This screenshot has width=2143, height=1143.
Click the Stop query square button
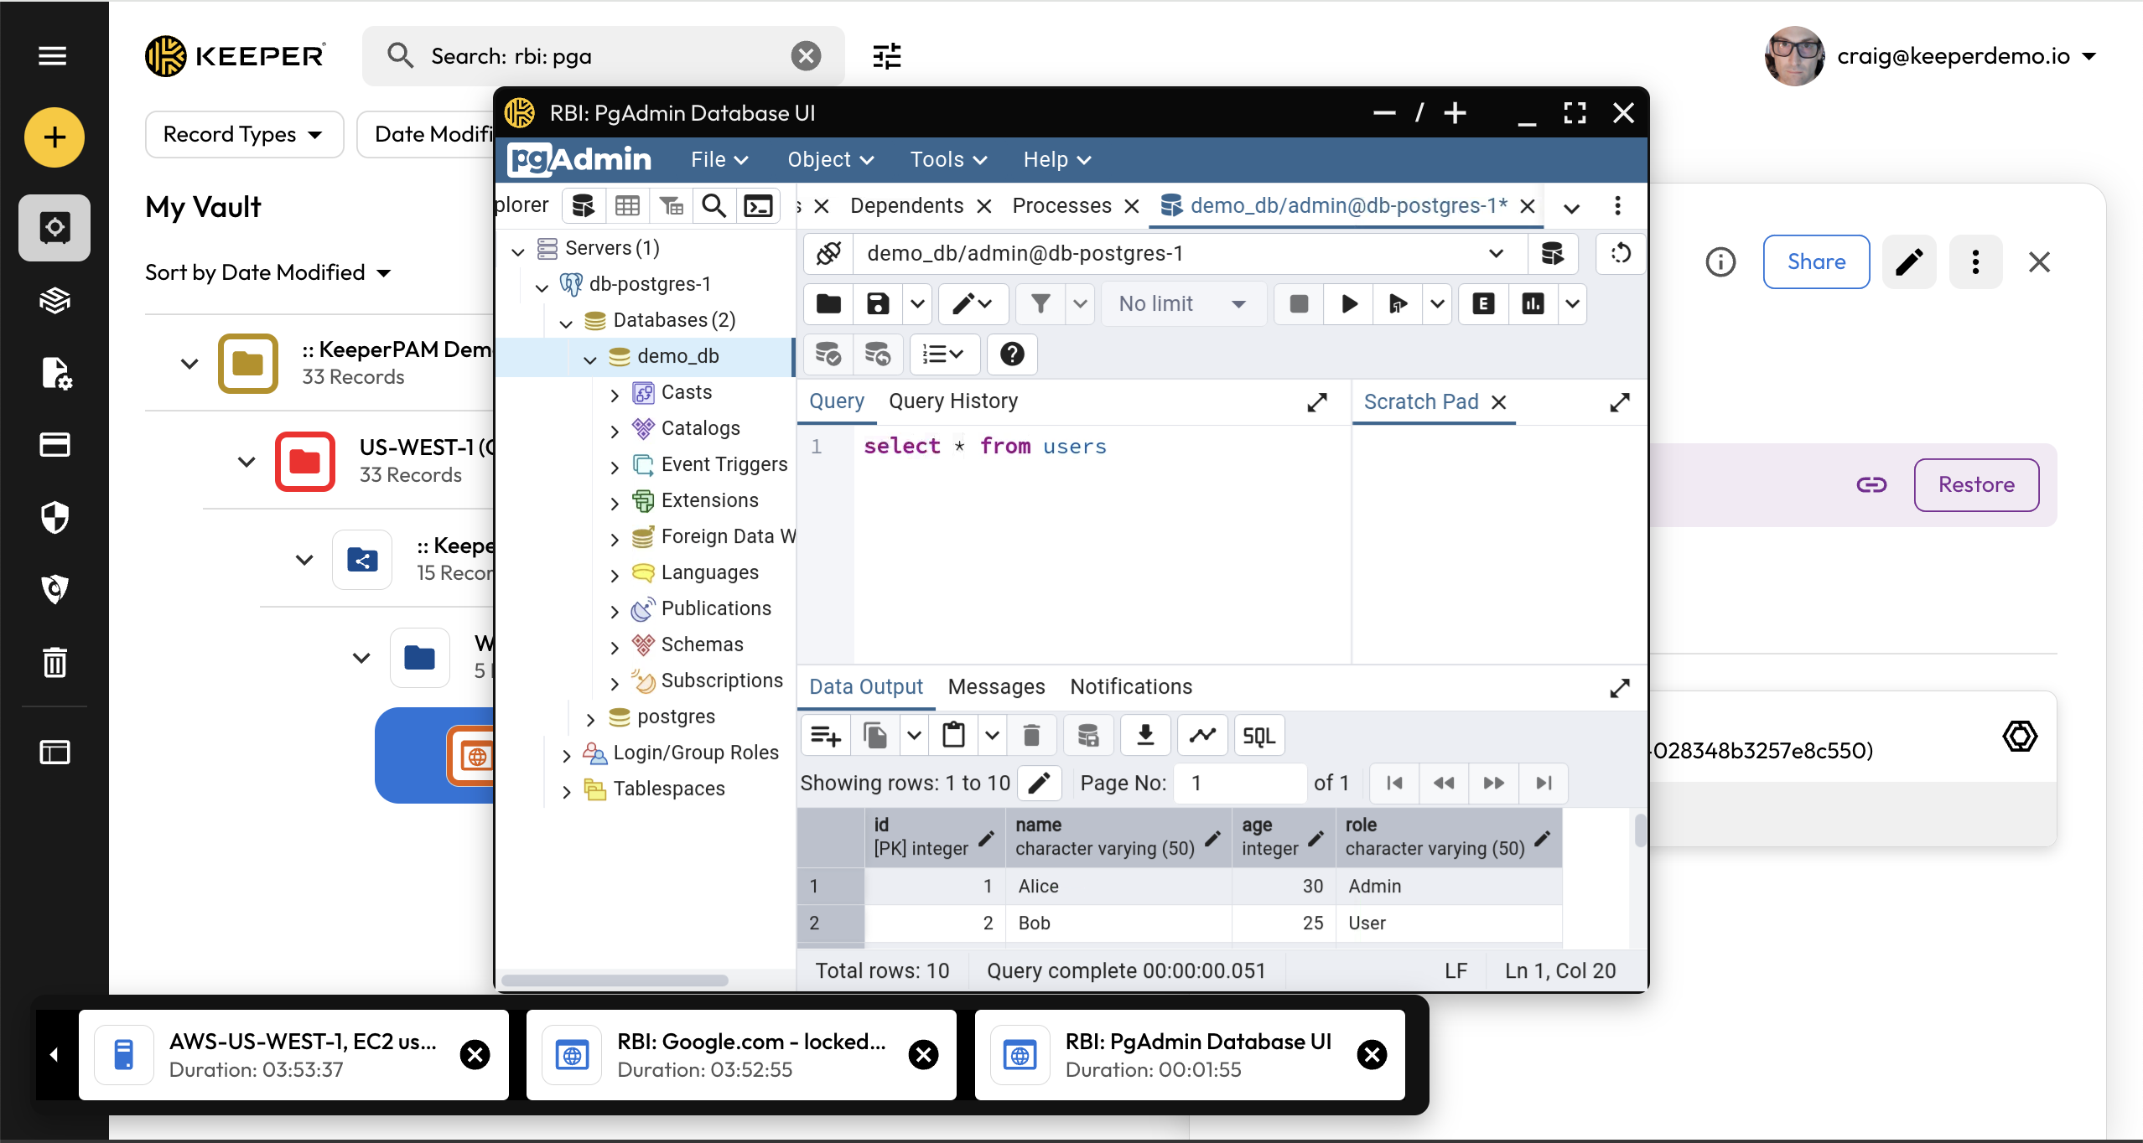[x=1299, y=304]
